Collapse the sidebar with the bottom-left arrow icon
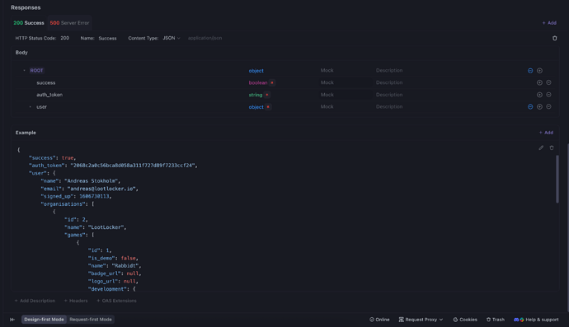Image resolution: width=569 pixels, height=327 pixels. [x=12, y=320]
